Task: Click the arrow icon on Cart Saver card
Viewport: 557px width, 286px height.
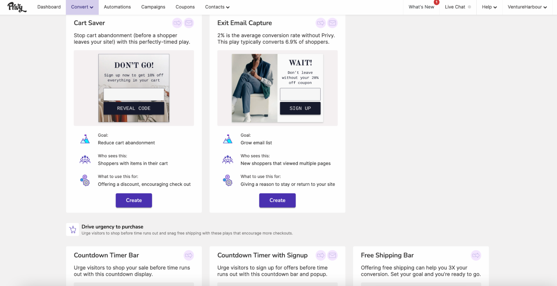Action: [x=177, y=23]
